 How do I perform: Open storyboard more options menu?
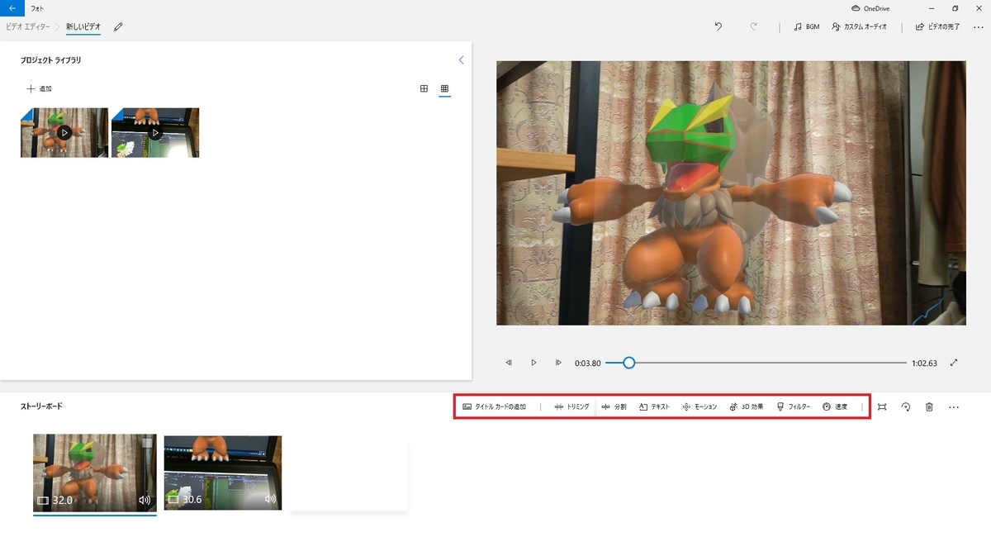coord(954,406)
